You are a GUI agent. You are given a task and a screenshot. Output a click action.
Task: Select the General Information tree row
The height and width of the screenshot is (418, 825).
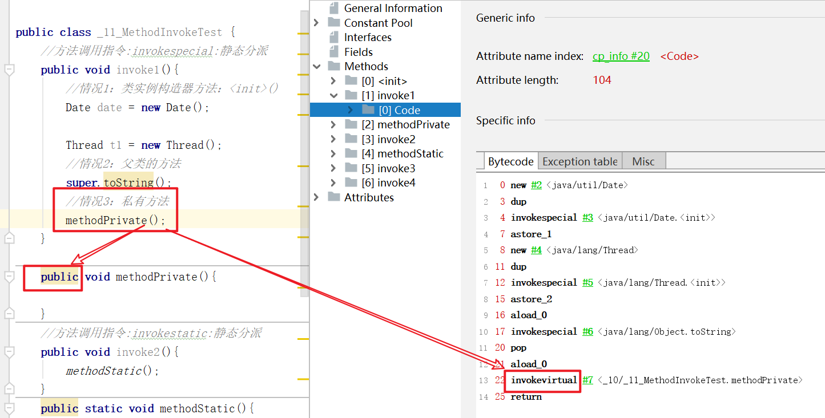click(386, 8)
